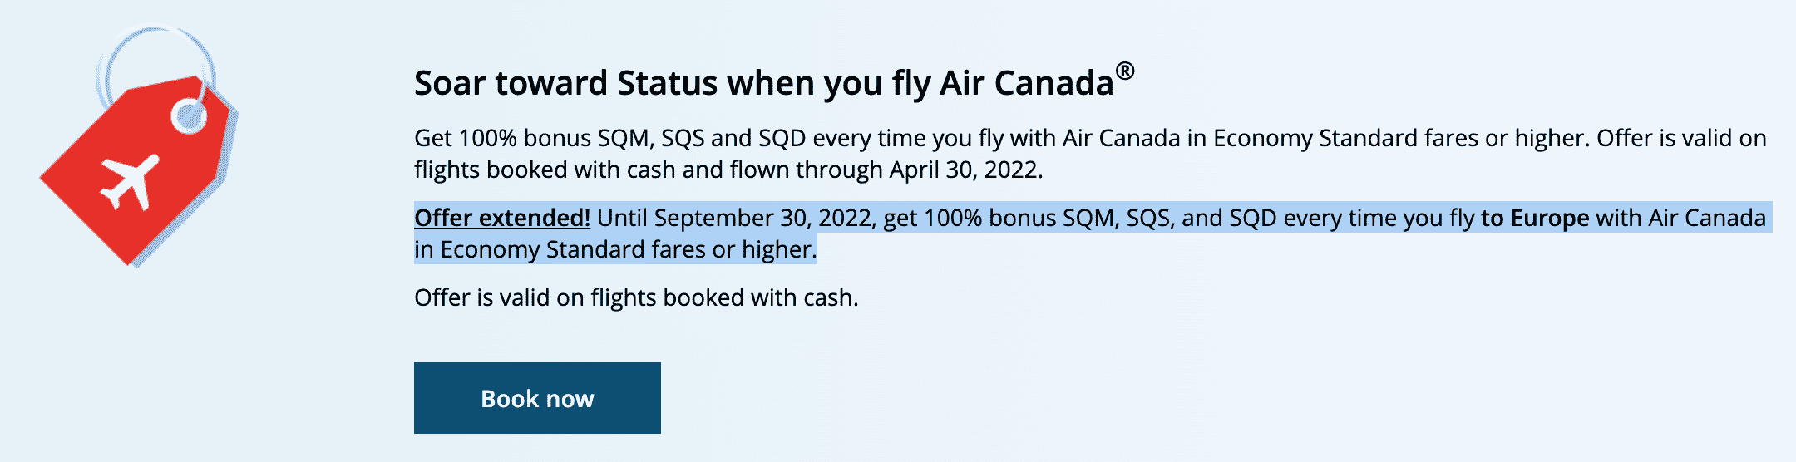The height and width of the screenshot is (462, 1796).
Task: Open the Offer extended! link
Action: tap(502, 218)
